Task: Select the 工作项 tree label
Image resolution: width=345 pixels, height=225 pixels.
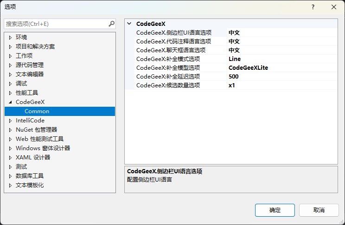Action: (x=24, y=56)
